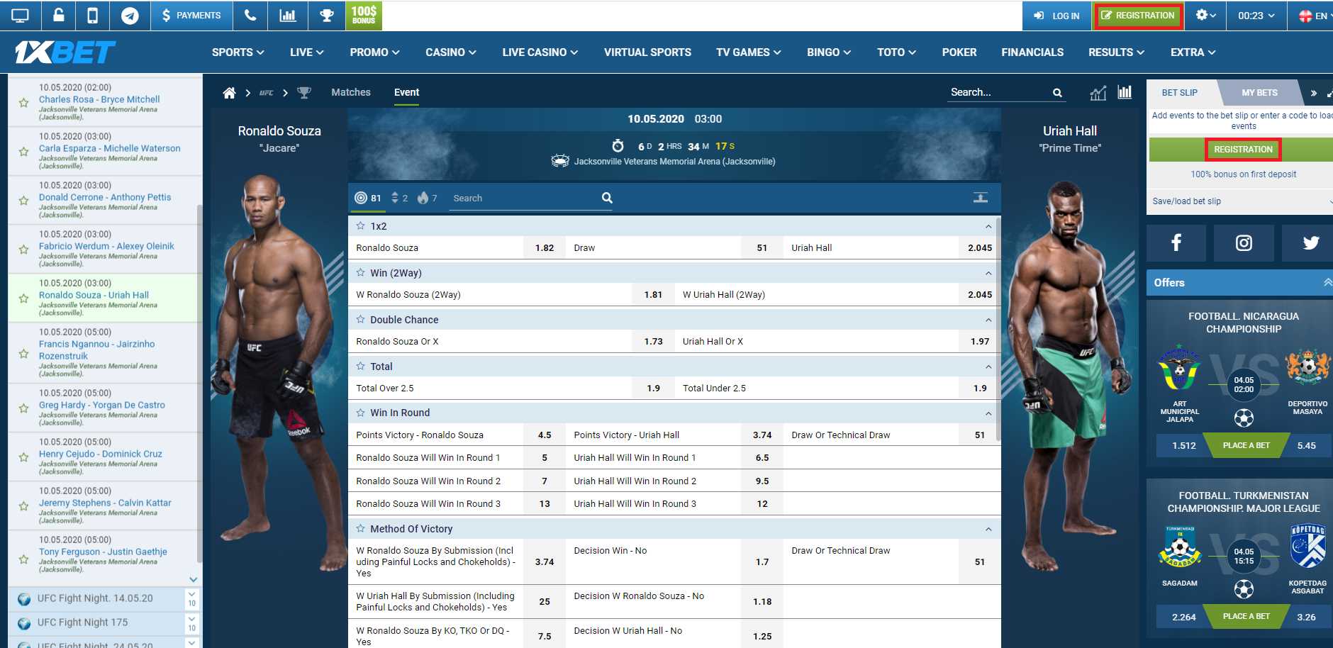The width and height of the screenshot is (1333, 648).
Task: Favorite the Charles Rosa - Bryce Mitchell match
Action: 23,103
